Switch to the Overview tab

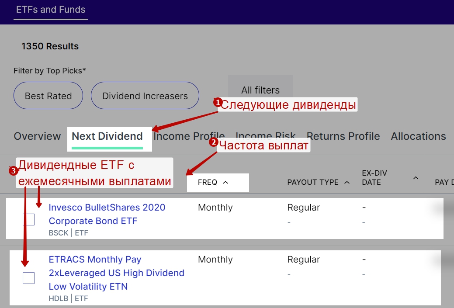point(37,136)
